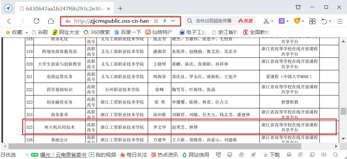
Task: Reload the page with the refresh icon
Action: coord(37,21)
